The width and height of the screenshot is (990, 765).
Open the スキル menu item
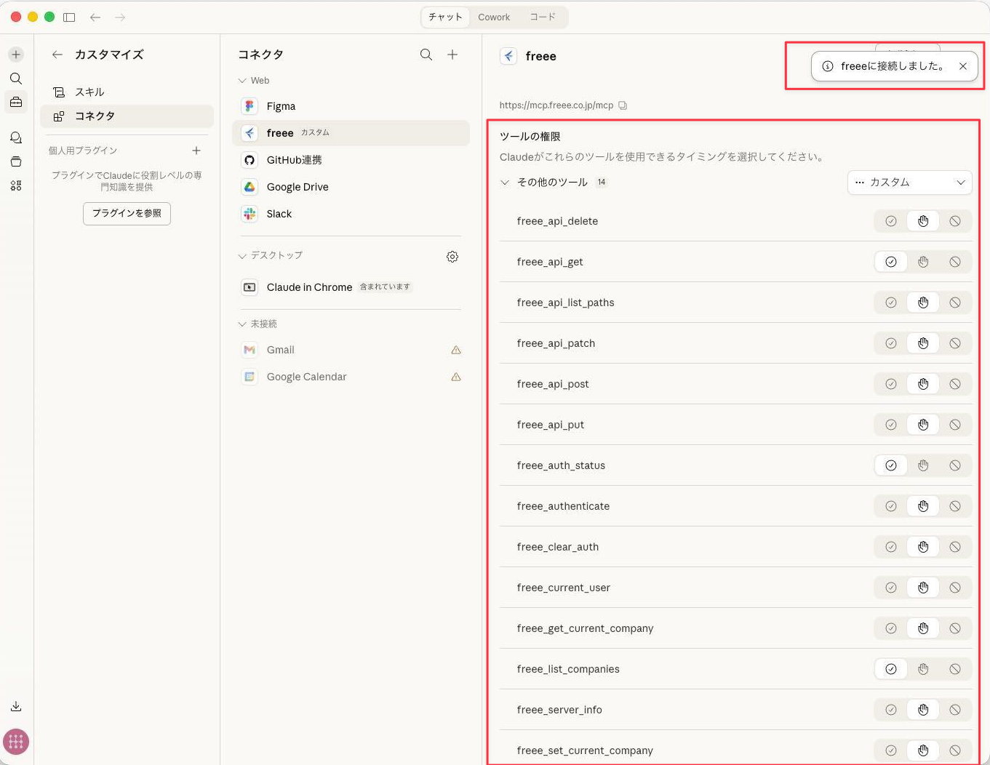127,92
